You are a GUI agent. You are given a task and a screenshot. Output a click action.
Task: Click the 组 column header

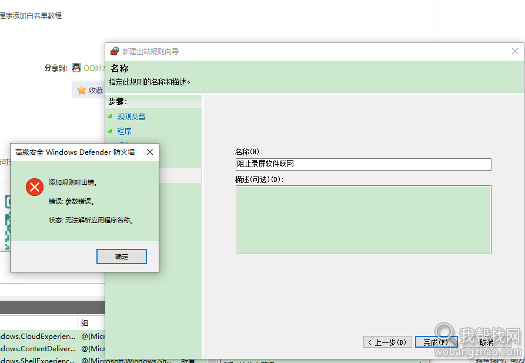coord(91,323)
